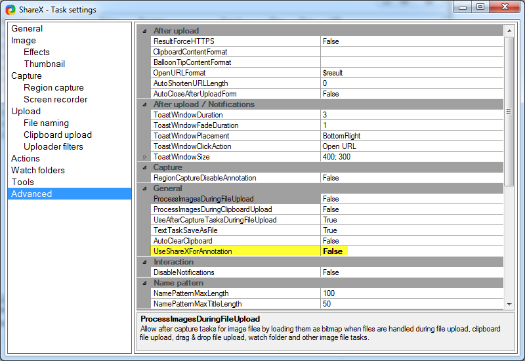Viewport: 525px width, 361px height.
Task: Click ClipboardContentFormat empty value field
Action: [412, 52]
